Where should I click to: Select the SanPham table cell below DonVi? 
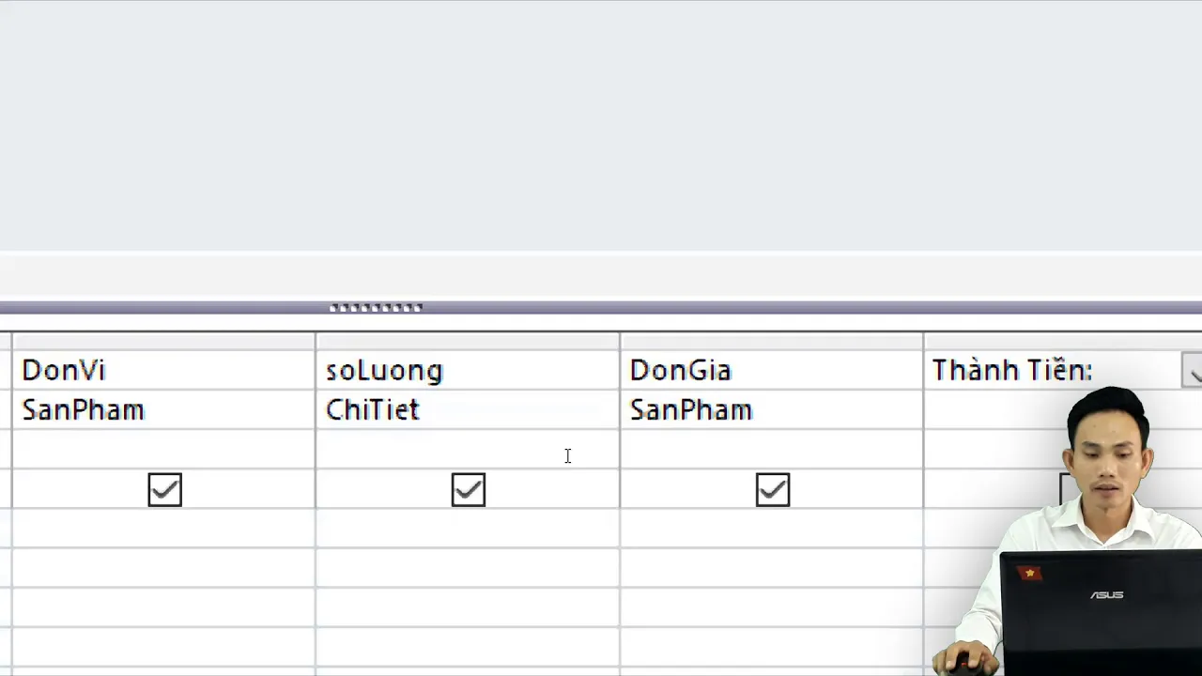pos(163,410)
